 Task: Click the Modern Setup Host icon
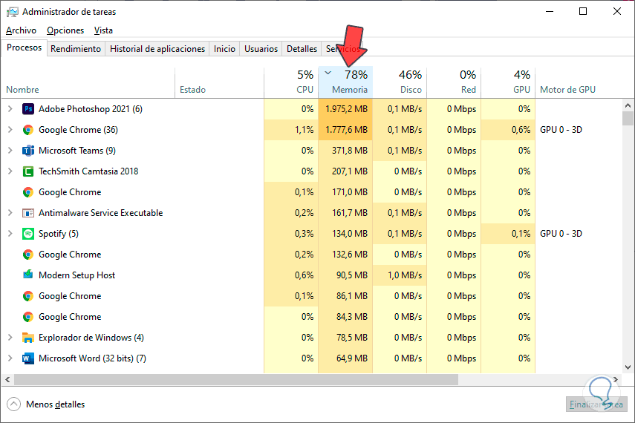(28, 275)
